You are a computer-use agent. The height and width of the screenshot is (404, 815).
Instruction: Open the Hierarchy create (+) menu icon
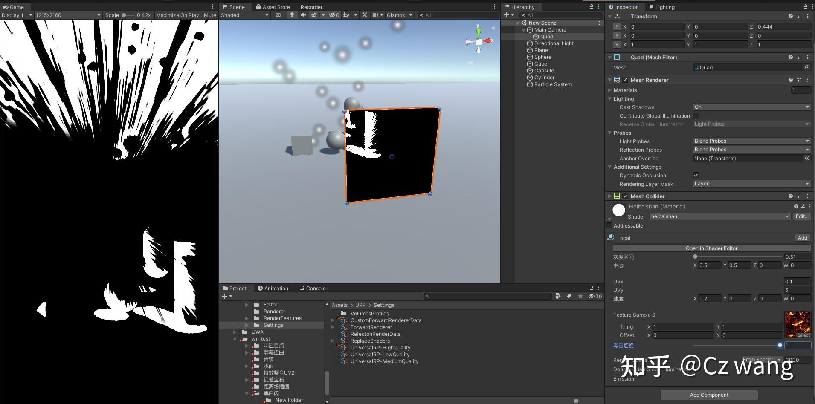tap(507, 15)
